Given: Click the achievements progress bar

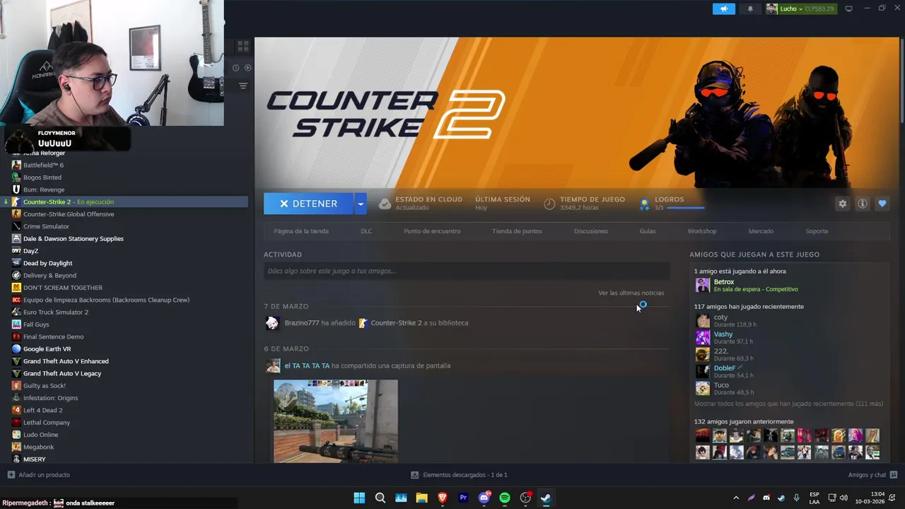Looking at the screenshot, I should [x=685, y=208].
